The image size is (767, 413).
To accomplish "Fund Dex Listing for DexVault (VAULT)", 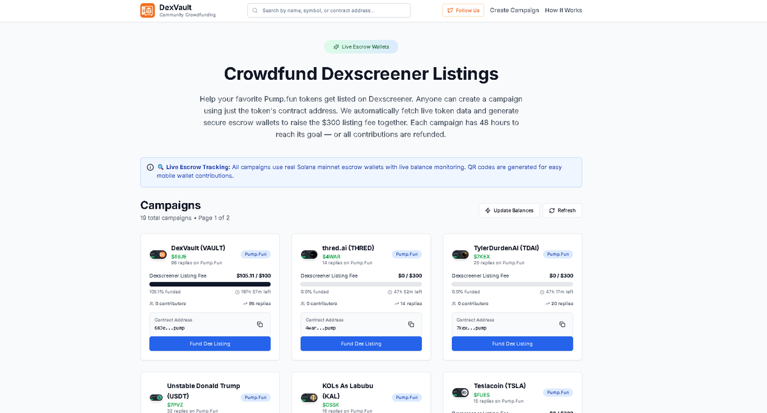I will [210, 343].
